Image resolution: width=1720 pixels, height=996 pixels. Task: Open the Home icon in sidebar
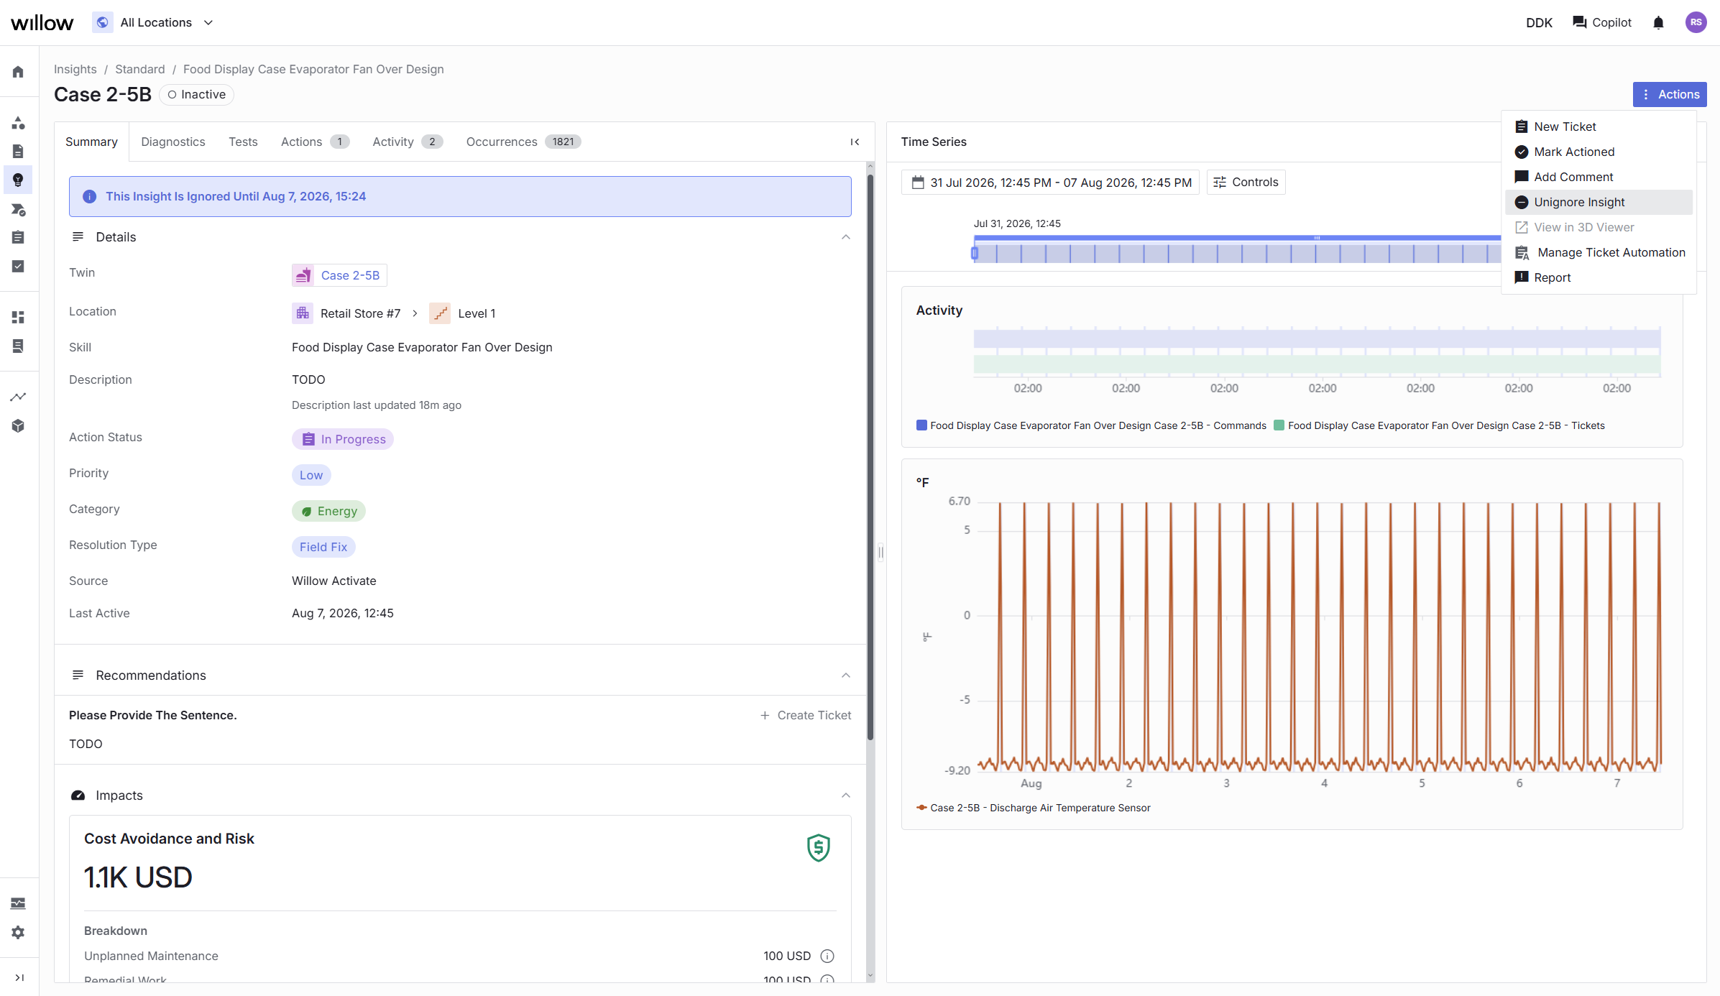pyautogui.click(x=18, y=72)
